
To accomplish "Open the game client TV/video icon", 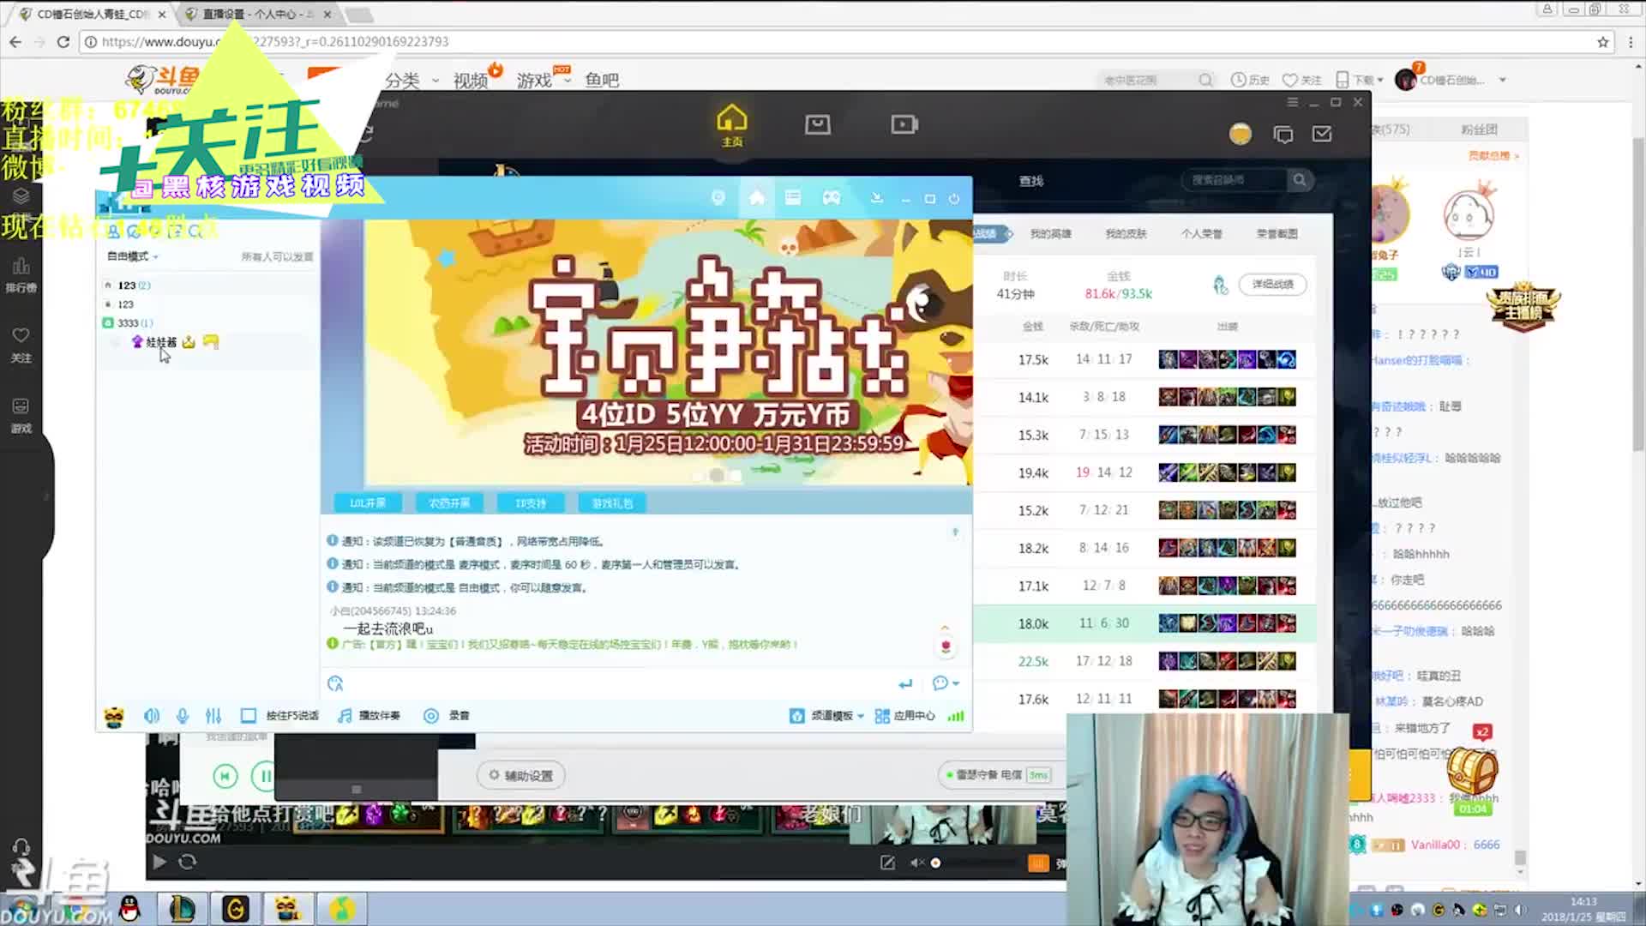I will click(x=818, y=125).
